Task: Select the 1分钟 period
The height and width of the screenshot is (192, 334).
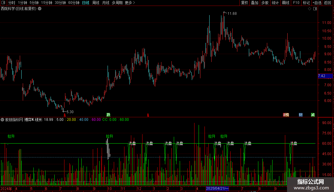Action: click(22, 3)
